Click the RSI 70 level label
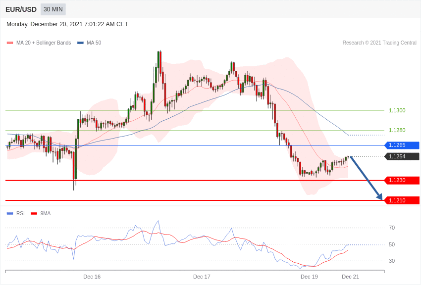This screenshot has width=421, height=285. [x=392, y=228]
